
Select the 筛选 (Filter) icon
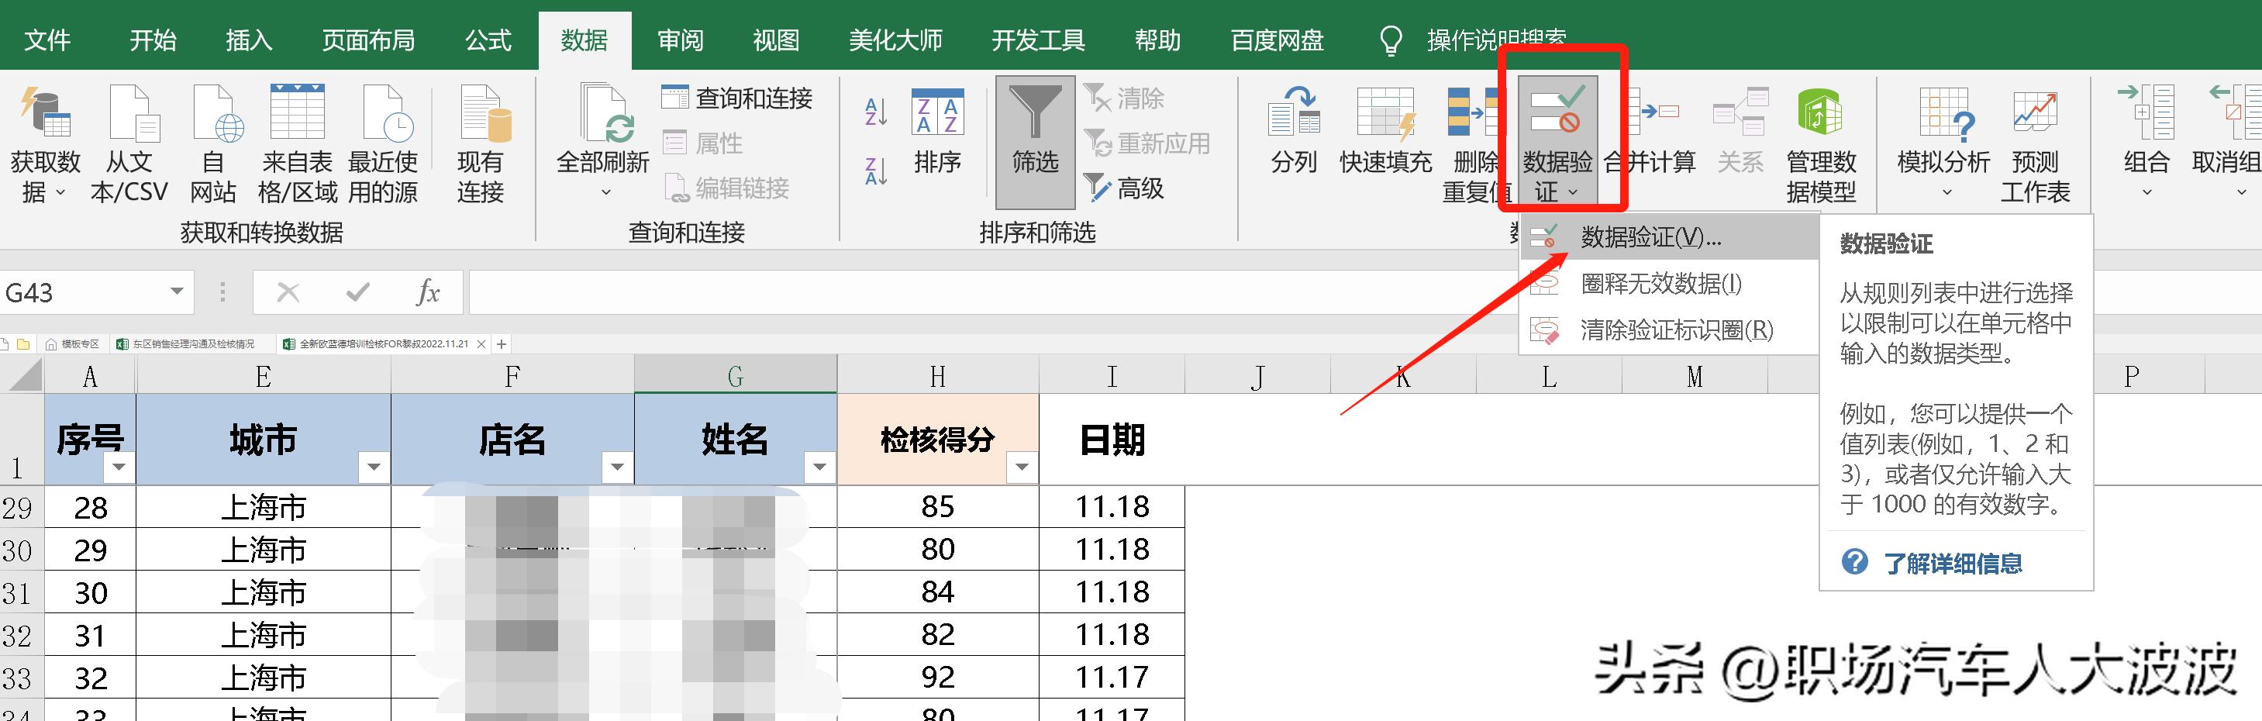click(x=1034, y=140)
